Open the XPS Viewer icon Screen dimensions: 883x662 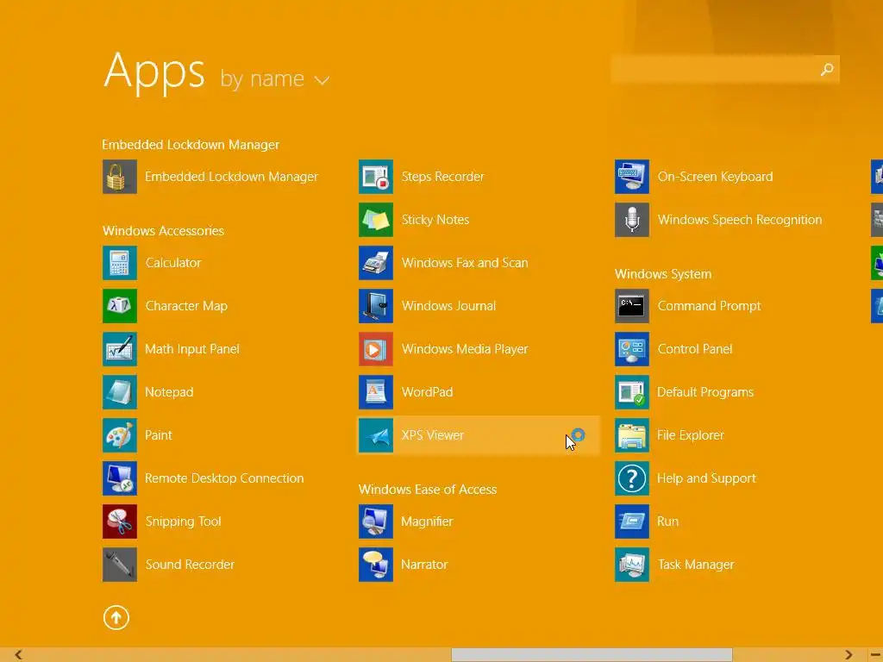376,435
